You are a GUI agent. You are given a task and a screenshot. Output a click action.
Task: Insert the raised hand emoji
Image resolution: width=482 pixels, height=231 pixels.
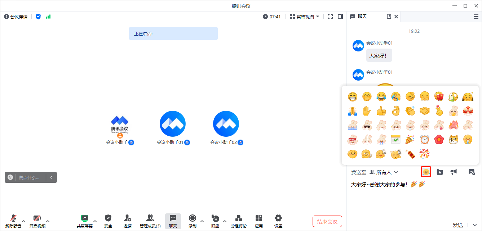[367, 111]
